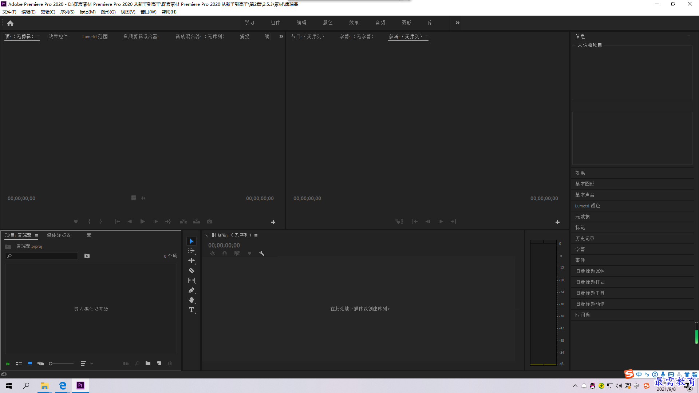Open Source panel menu icon
Screen dimensions: 699x393
pos(38,37)
